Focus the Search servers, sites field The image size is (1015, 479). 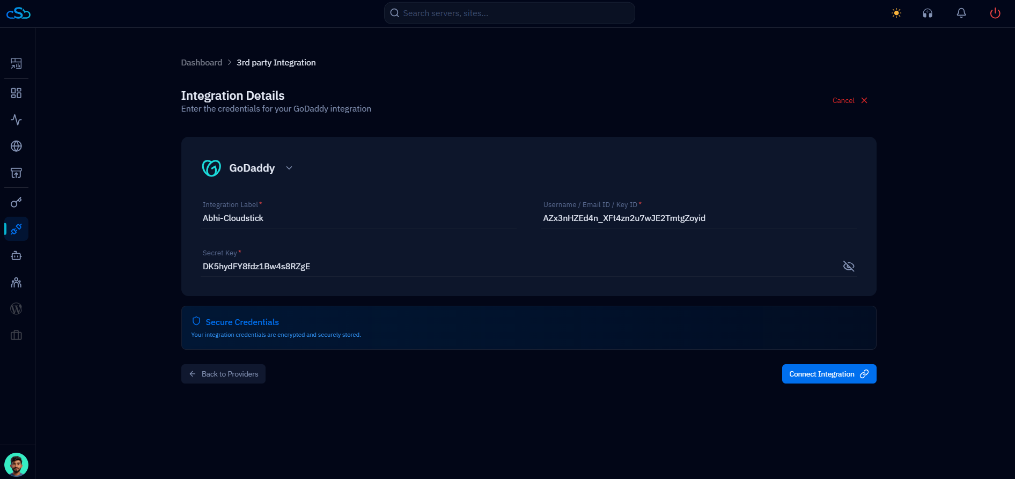point(510,13)
